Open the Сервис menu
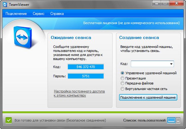The height and width of the screenshot is (129, 186). [x=39, y=14]
